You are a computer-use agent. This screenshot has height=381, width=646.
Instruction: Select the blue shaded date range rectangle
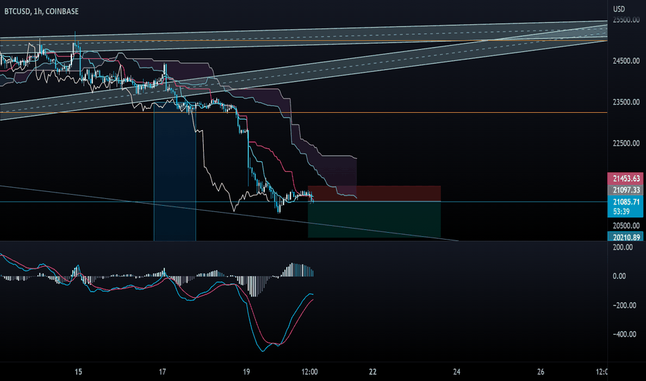175,172
